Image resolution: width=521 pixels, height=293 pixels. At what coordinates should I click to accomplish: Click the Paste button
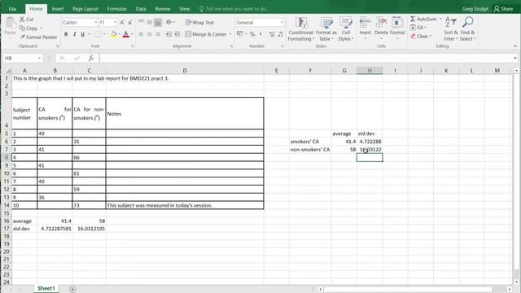tap(10, 26)
